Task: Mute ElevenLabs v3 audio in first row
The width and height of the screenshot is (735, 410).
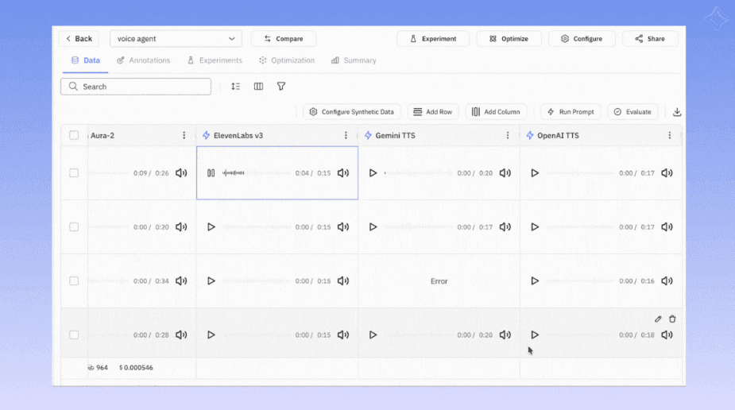Action: [343, 173]
